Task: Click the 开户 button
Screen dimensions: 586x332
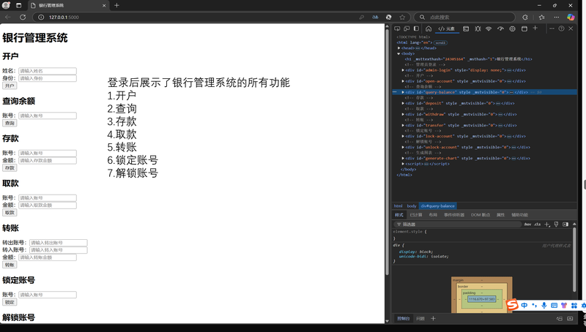Action: click(x=10, y=86)
